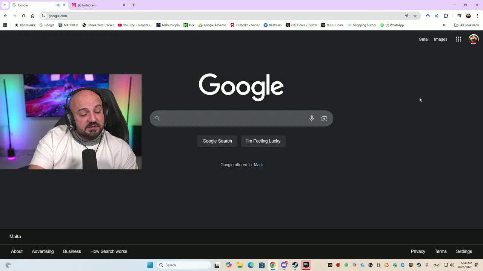Open the Windows Start menu
483x271 pixels.
150,265
